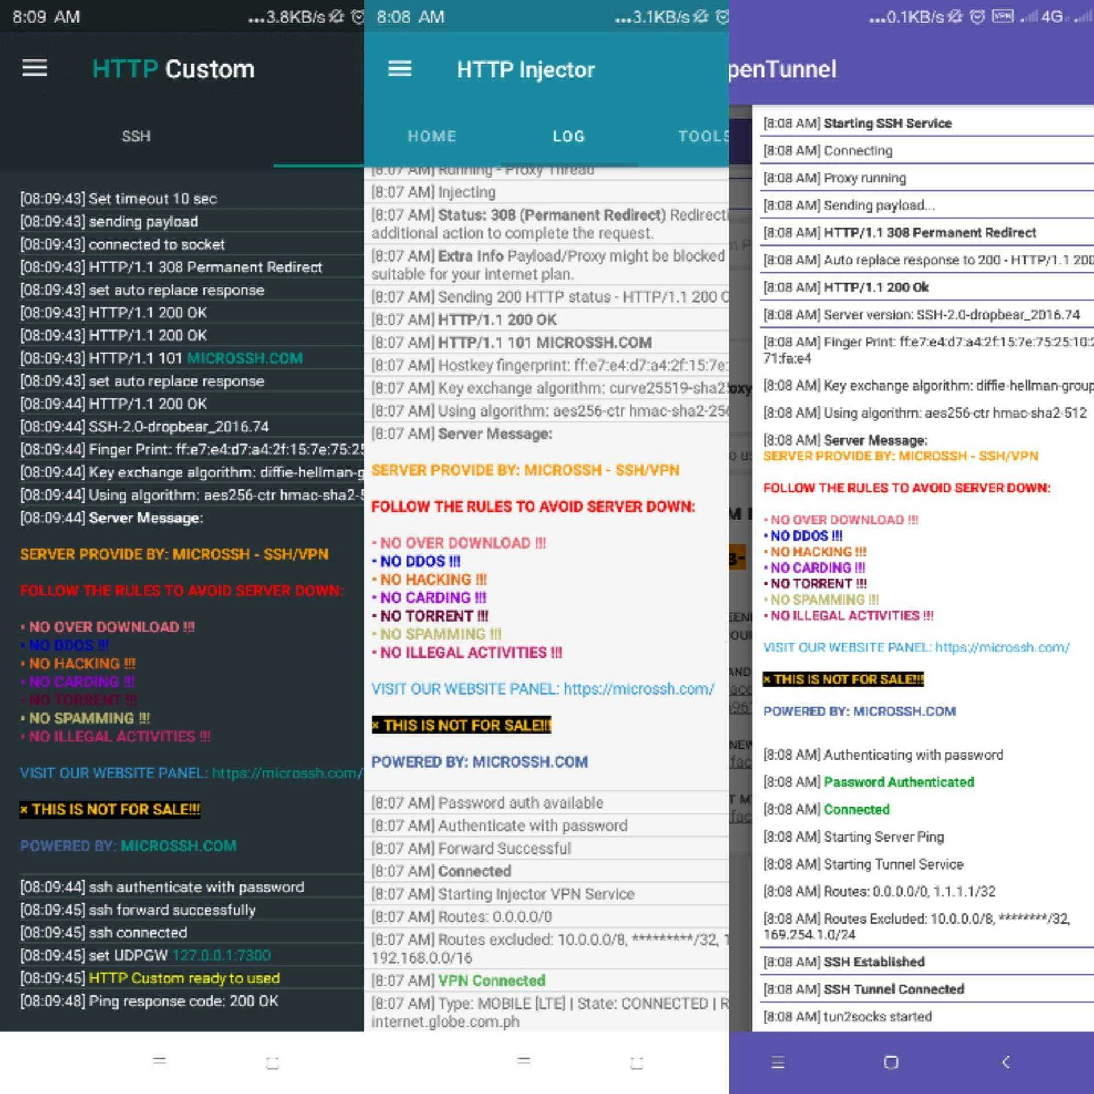
Task: Tap the silent mode icon beside 3.1KB/s
Action: [701, 17]
